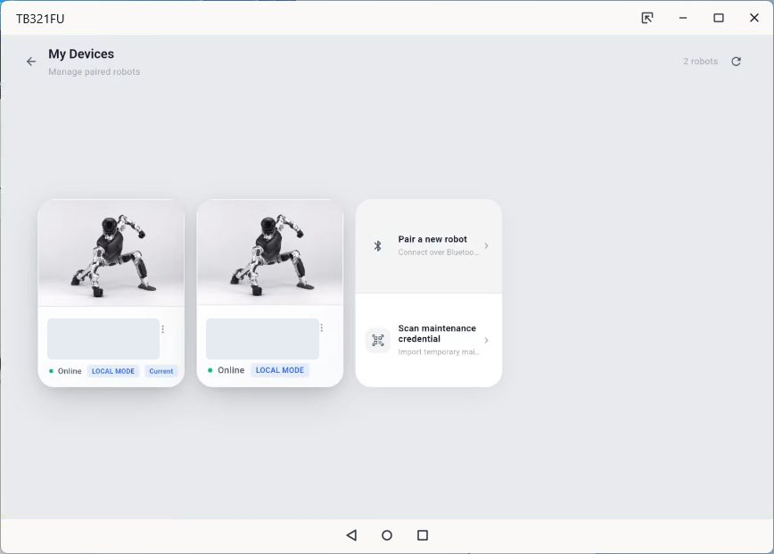
Task: Go back using the arrow beside My Devices
Action: click(x=31, y=62)
